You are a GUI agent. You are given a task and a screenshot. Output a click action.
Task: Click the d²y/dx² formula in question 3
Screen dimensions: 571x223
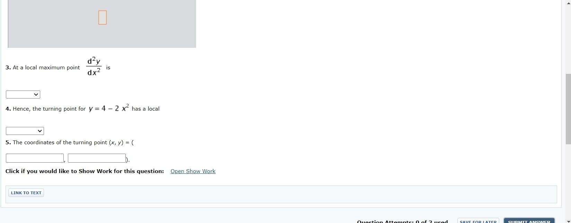click(x=94, y=67)
